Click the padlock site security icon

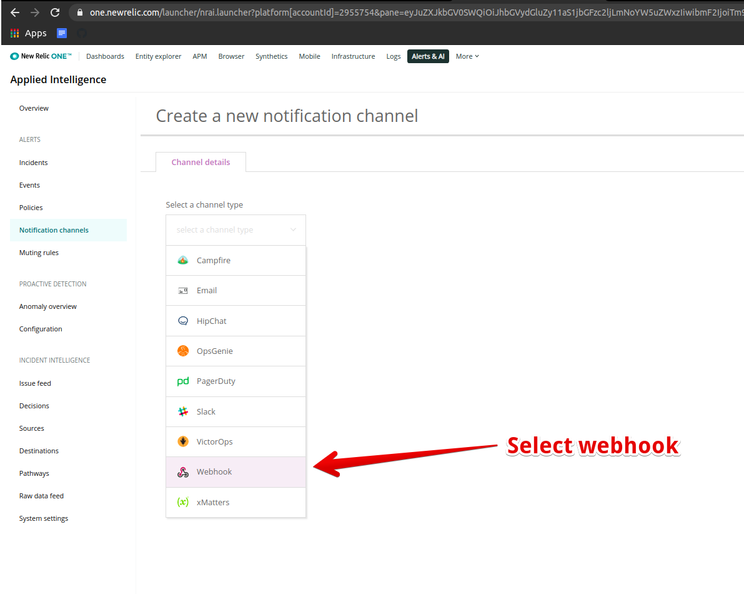(x=80, y=13)
